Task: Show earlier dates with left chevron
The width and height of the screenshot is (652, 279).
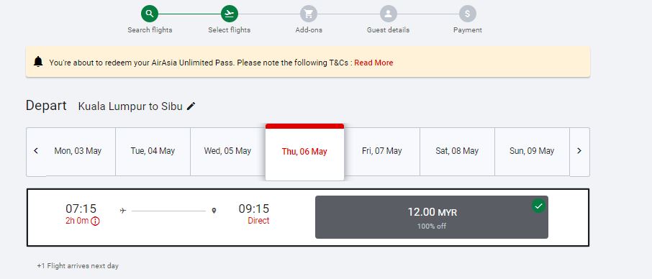Action: [36, 151]
